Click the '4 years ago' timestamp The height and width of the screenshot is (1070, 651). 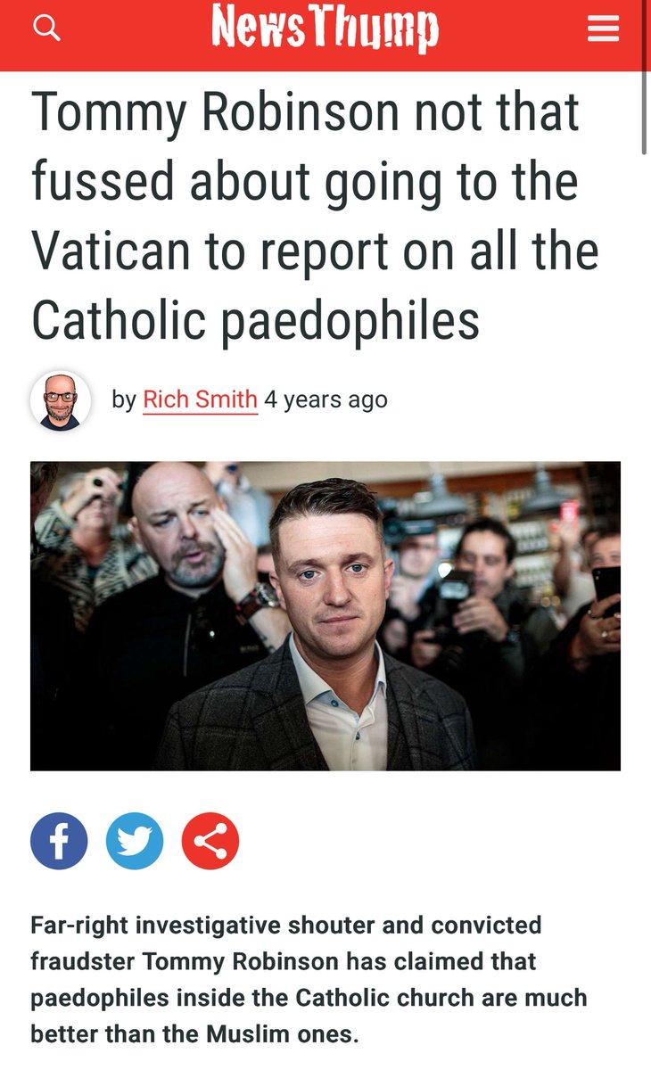tap(325, 399)
